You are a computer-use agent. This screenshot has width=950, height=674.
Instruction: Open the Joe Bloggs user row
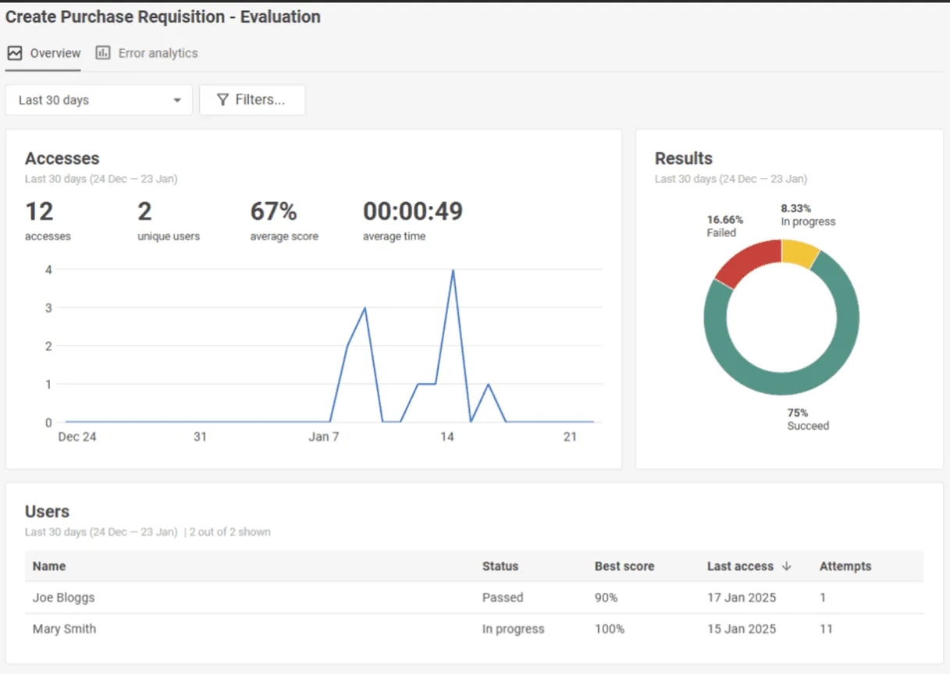click(x=64, y=598)
